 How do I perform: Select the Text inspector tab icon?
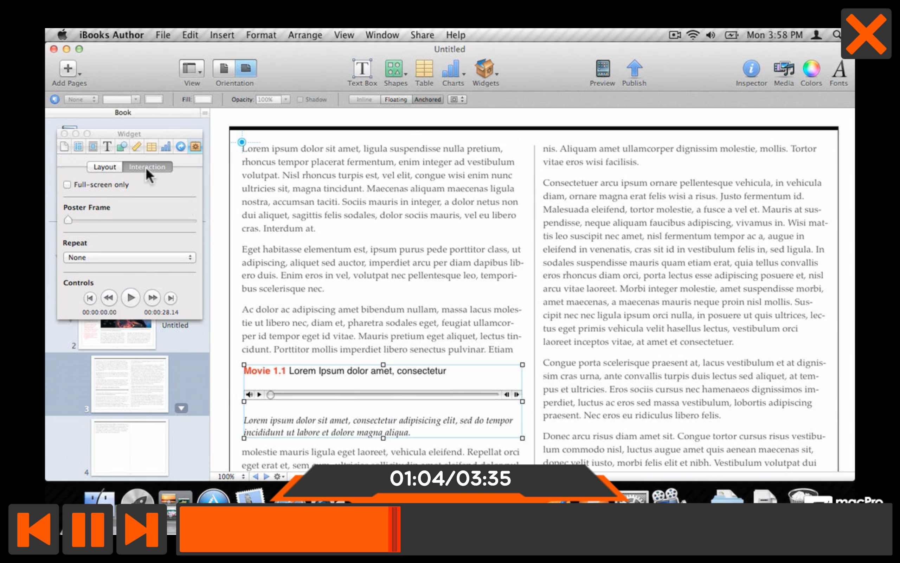pos(108,147)
